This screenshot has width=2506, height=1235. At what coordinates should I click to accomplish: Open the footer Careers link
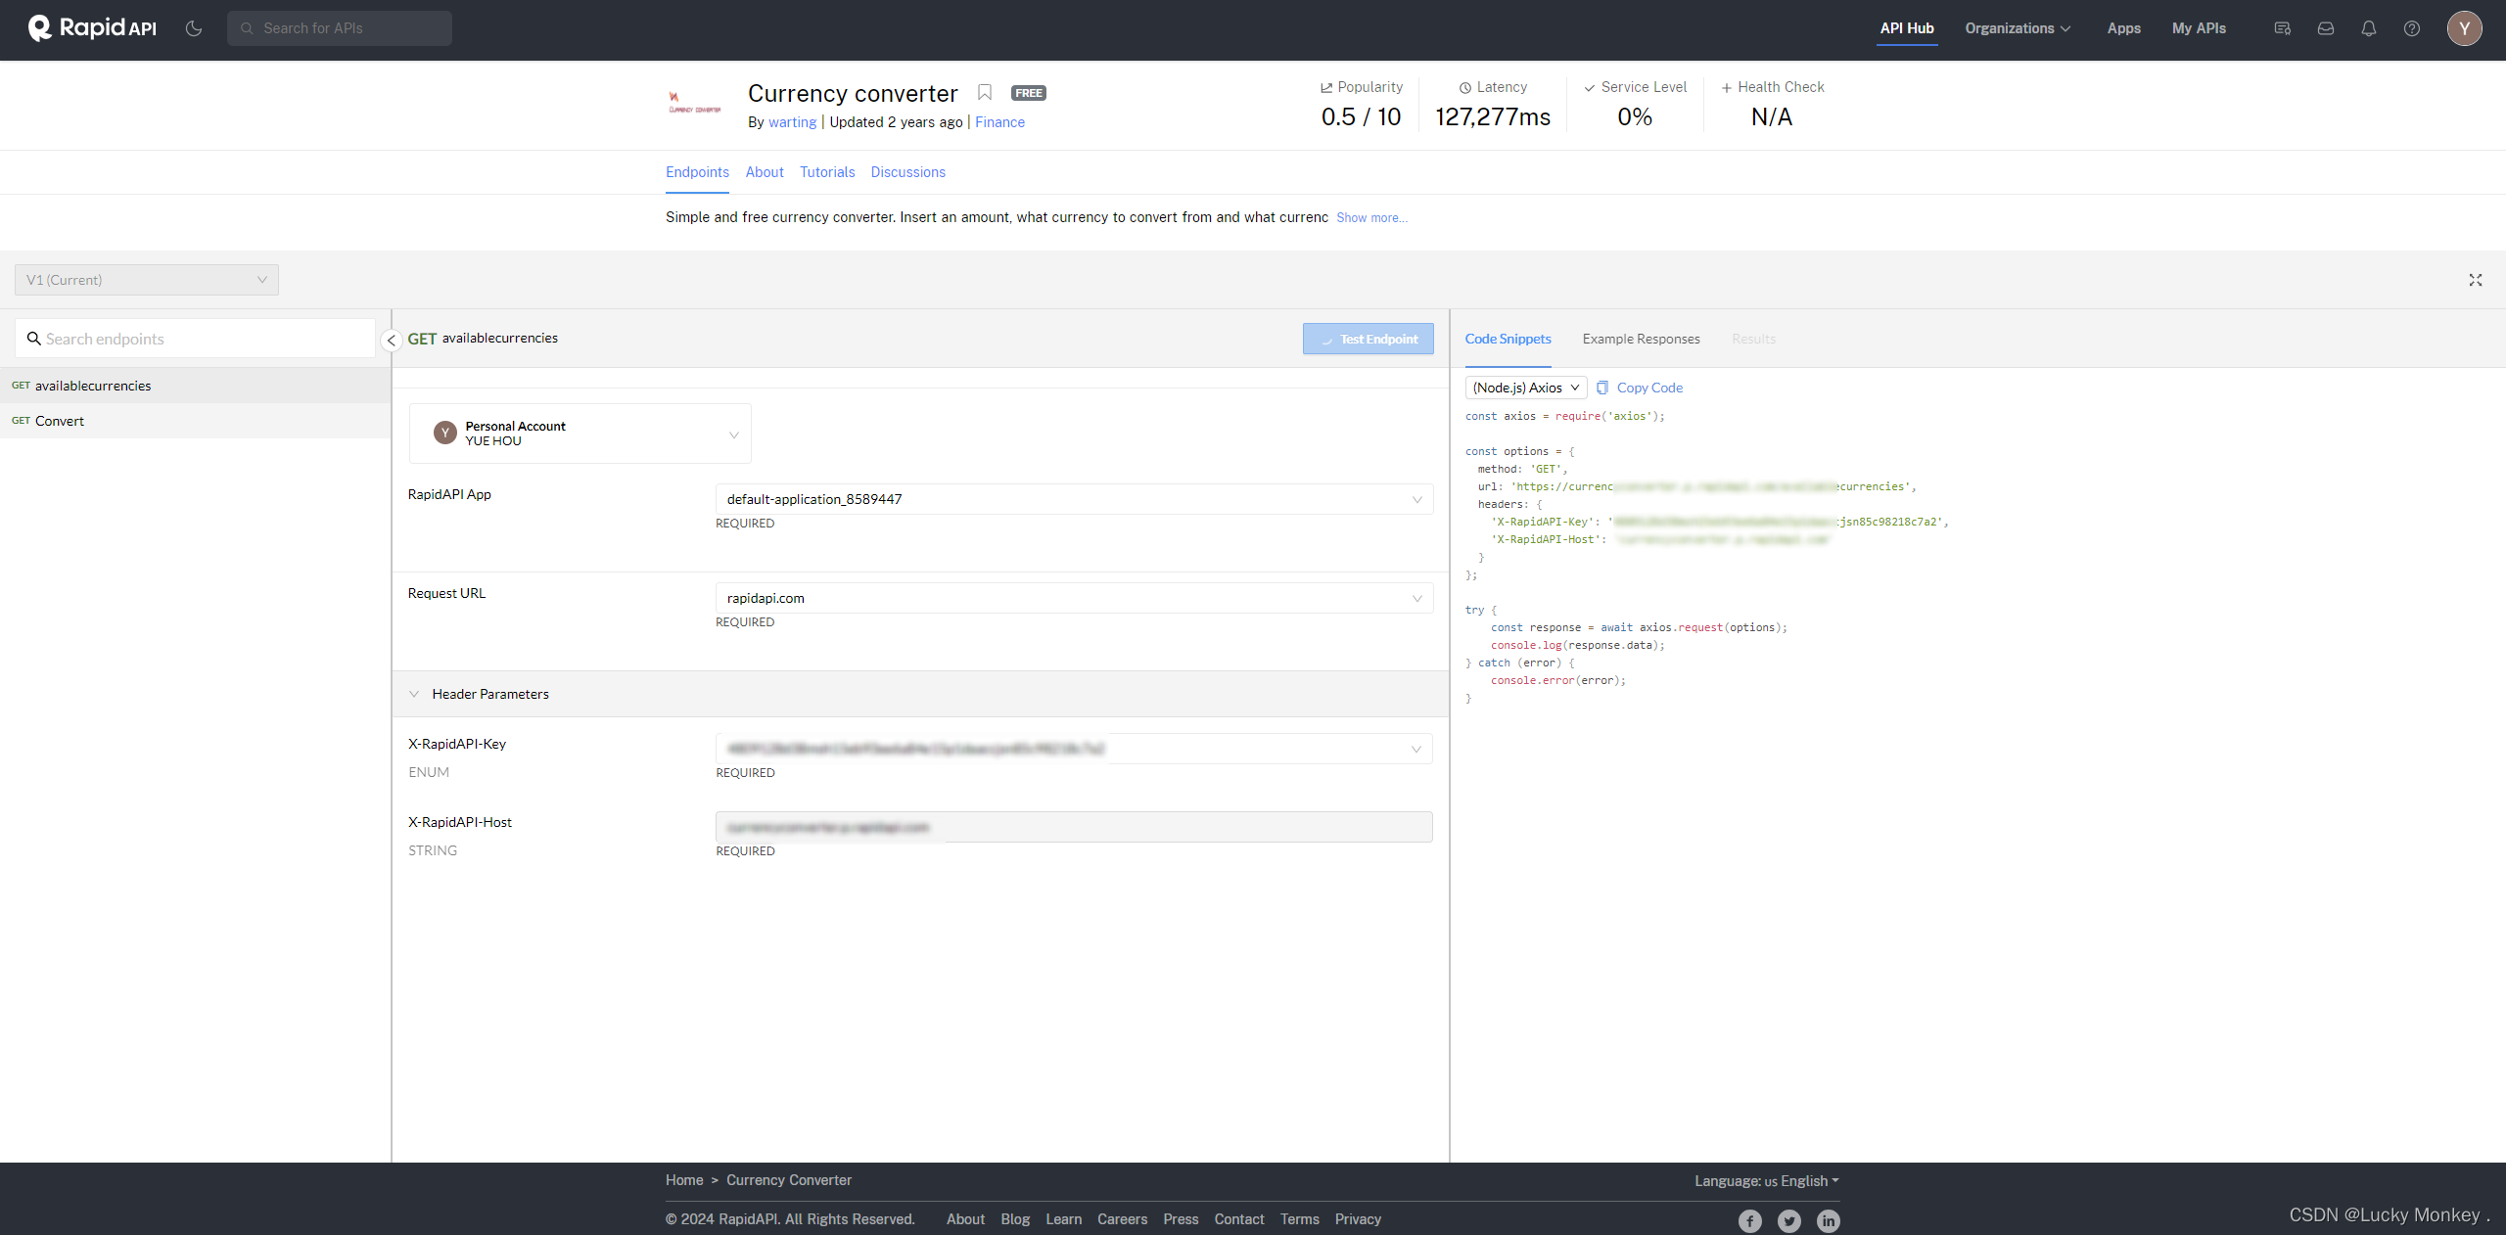pyautogui.click(x=1122, y=1219)
